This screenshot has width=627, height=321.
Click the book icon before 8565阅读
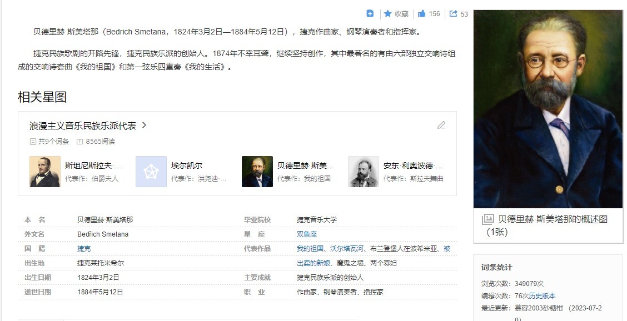tap(79, 142)
